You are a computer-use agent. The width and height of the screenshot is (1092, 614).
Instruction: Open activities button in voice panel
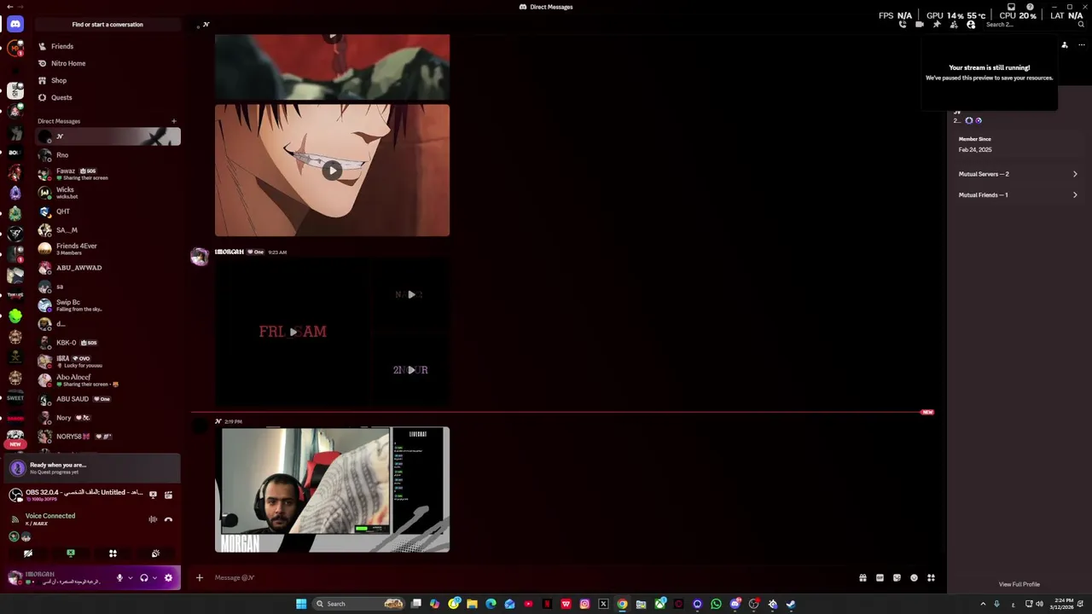pyautogui.click(x=113, y=553)
